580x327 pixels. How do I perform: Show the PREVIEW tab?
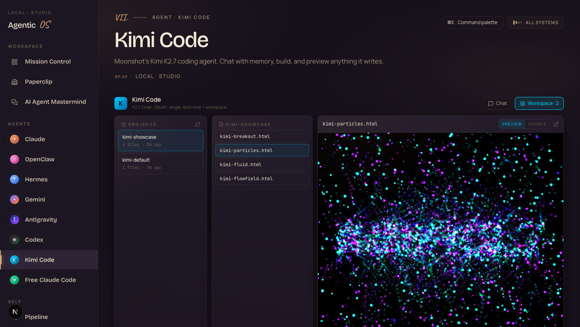pyautogui.click(x=512, y=124)
